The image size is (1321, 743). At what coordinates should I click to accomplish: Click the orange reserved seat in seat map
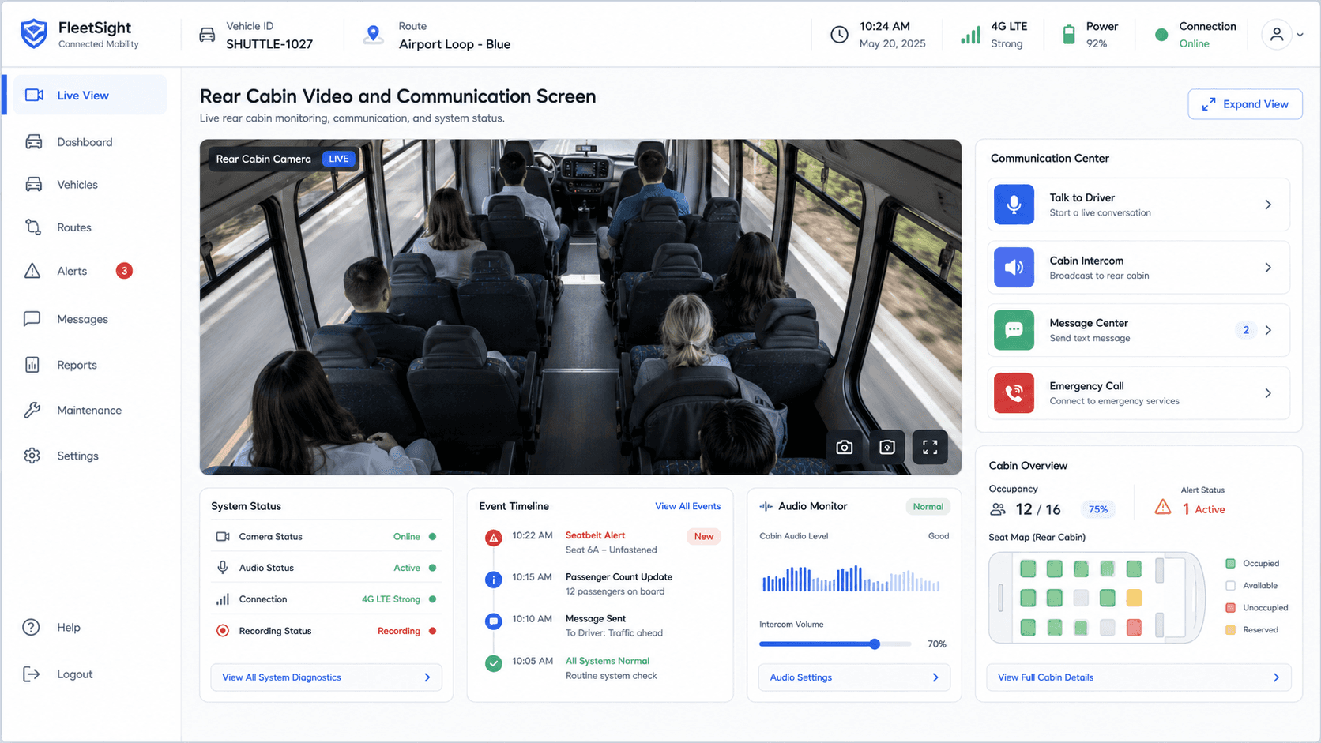[1134, 598]
